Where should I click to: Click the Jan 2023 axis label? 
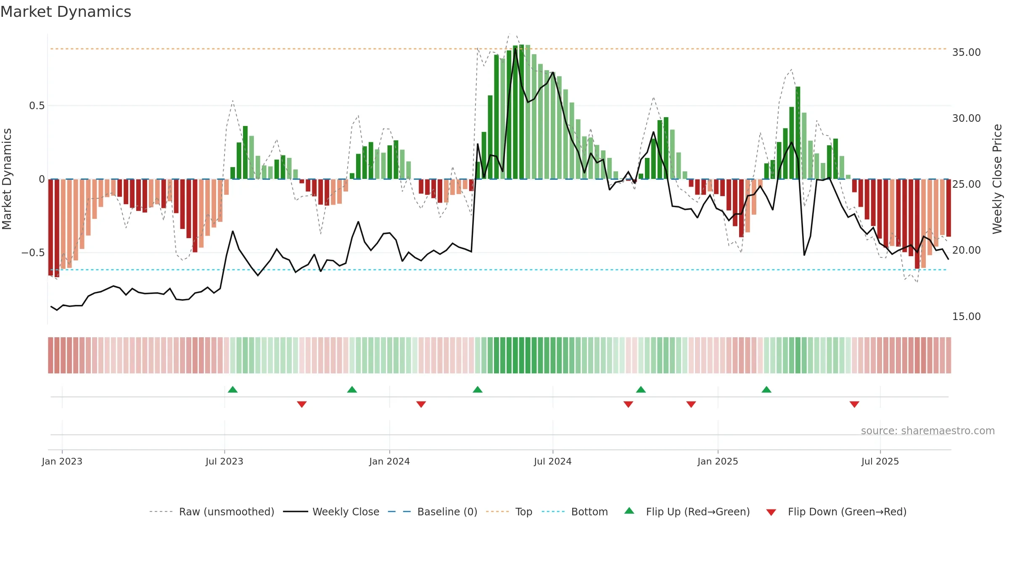coord(62,461)
